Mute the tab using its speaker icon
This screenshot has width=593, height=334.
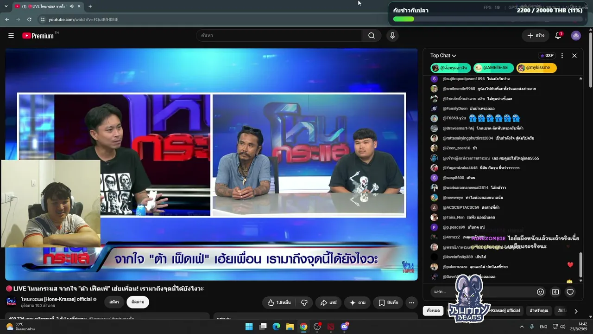click(72, 6)
